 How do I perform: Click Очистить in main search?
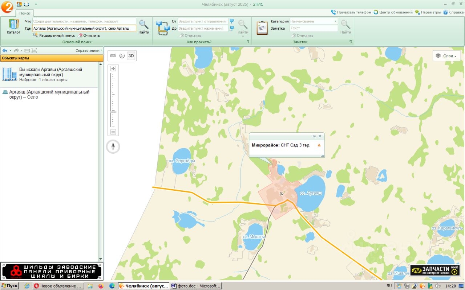[89, 36]
